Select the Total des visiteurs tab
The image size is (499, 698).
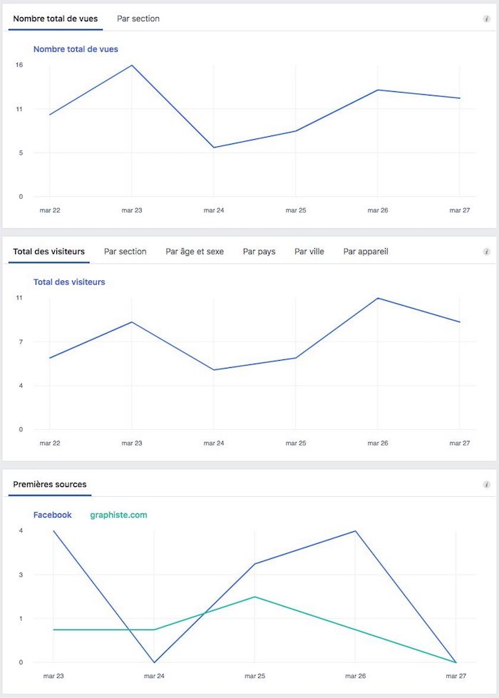click(x=48, y=252)
